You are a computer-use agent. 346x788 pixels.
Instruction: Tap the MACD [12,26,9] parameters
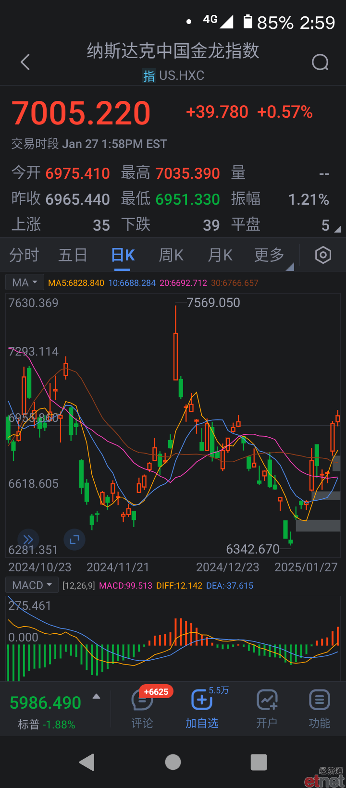pyautogui.click(x=79, y=586)
